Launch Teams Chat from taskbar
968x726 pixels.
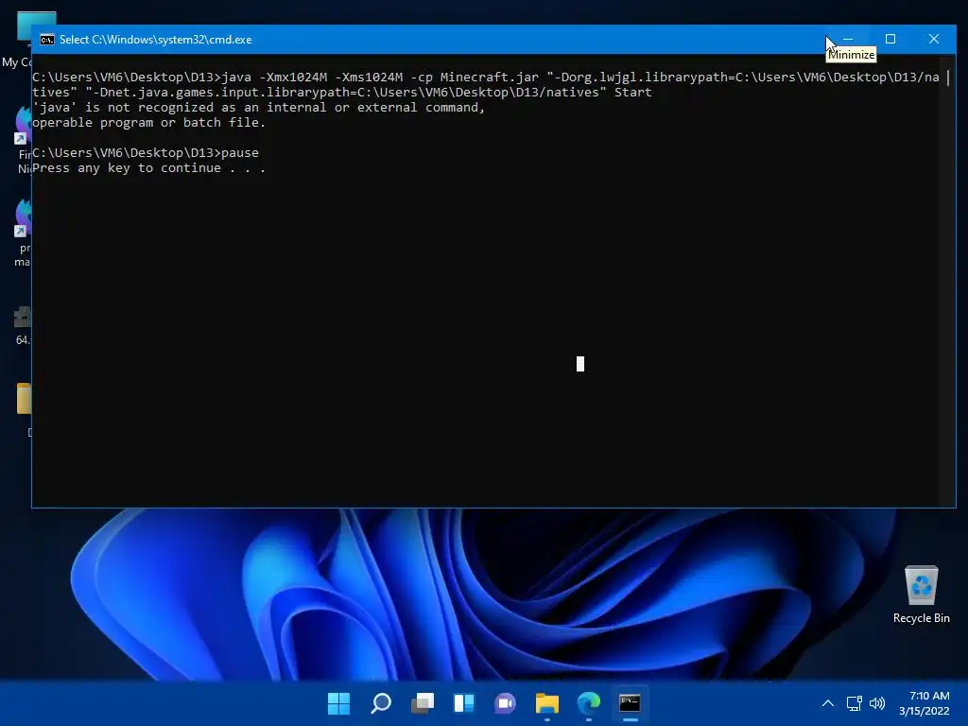pos(505,703)
